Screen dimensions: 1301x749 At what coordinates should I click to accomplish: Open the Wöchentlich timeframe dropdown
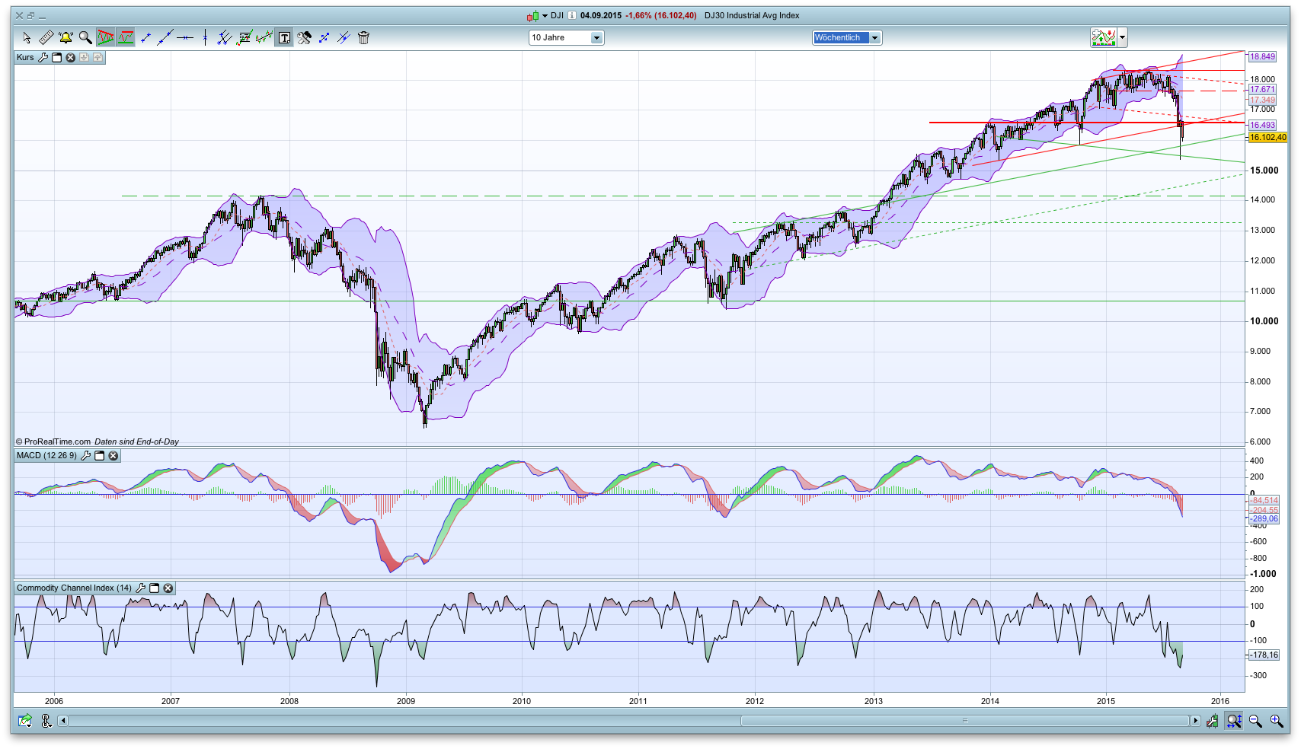tap(874, 37)
